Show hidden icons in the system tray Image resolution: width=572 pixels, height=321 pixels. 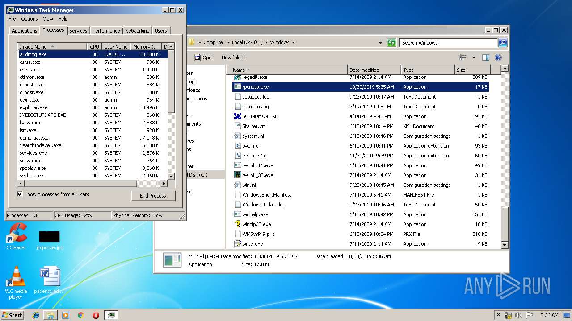(x=498, y=315)
